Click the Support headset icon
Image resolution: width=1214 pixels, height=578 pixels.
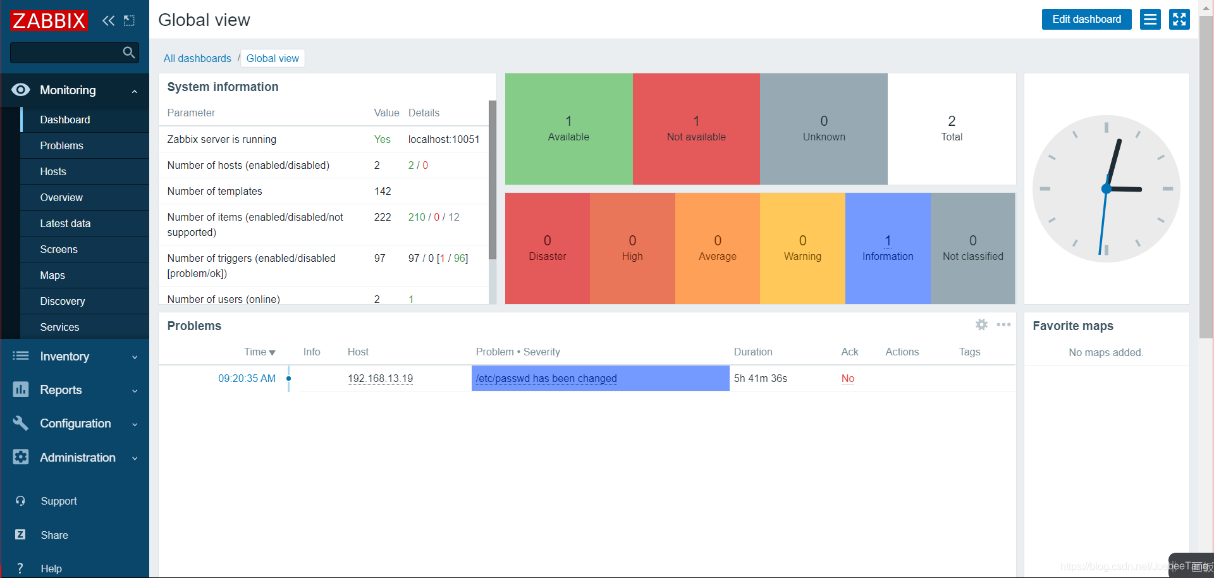[x=21, y=501]
